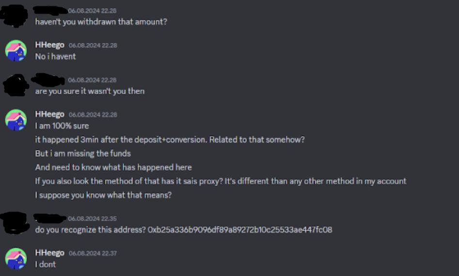This screenshot has height=276, width=459.
Task: Click the redacted username above "do you recognize"
Action: point(50,218)
